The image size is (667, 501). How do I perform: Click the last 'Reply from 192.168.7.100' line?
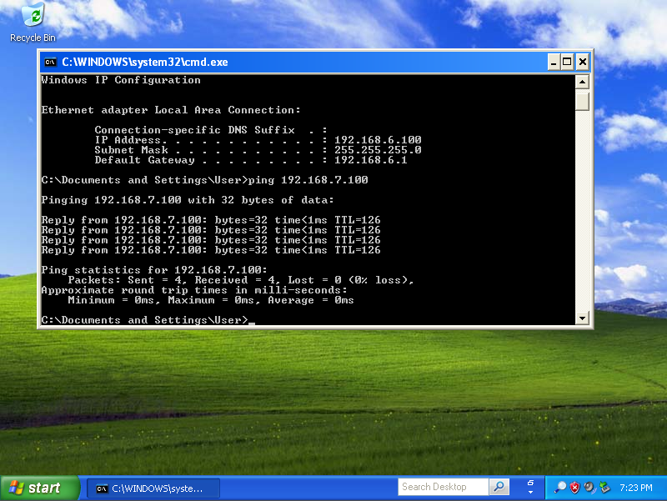click(x=211, y=250)
